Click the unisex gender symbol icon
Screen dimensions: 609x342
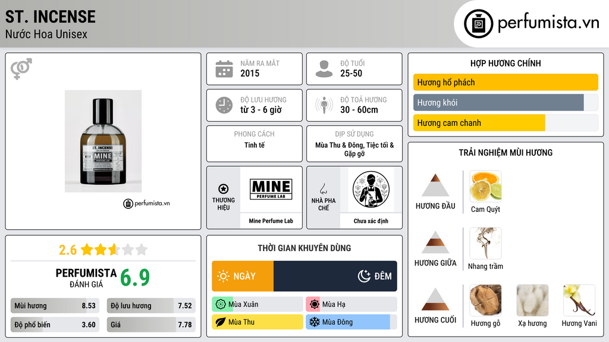tap(21, 69)
